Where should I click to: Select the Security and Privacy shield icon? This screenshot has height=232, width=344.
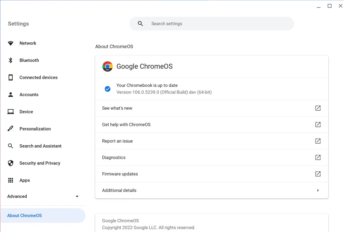pos(10,163)
